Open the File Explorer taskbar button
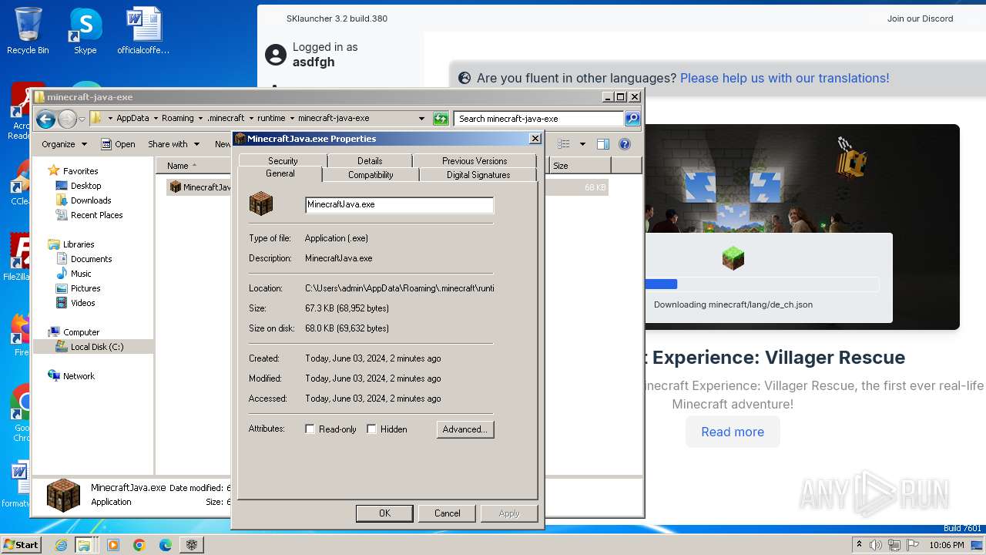 85,545
